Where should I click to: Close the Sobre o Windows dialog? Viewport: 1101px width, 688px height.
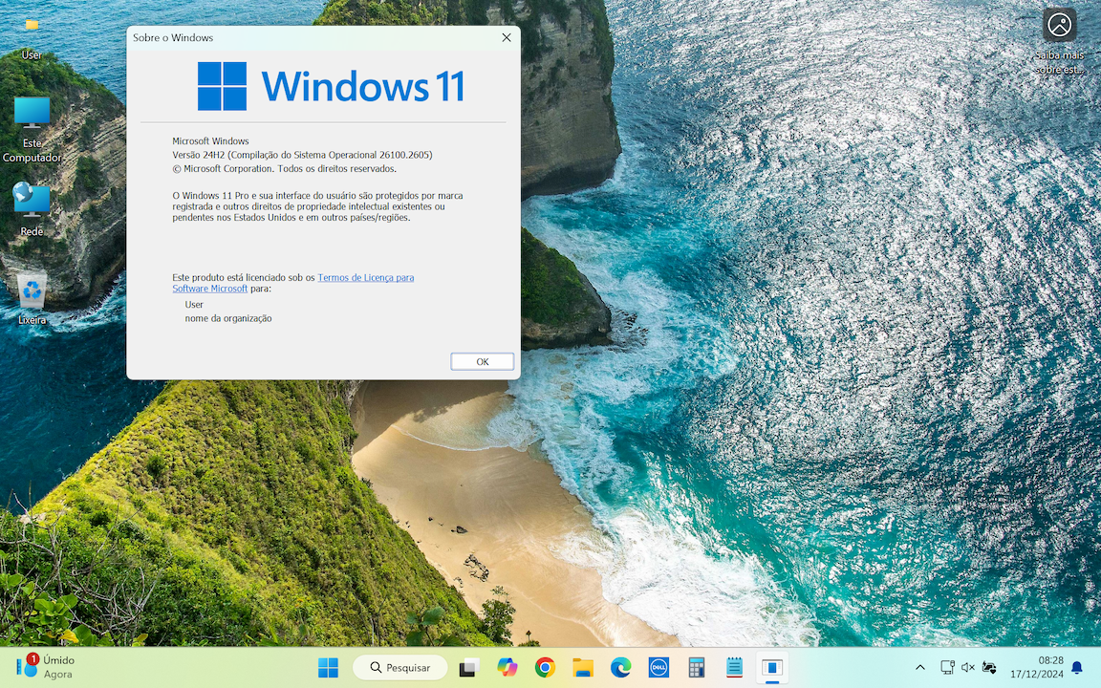(507, 37)
